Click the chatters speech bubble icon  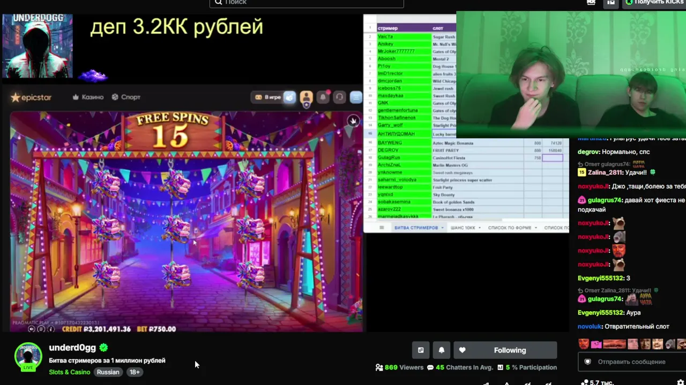coord(430,367)
